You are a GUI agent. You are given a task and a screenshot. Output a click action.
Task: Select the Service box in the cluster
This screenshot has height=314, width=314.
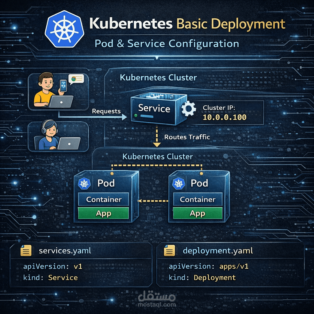coord(159,109)
